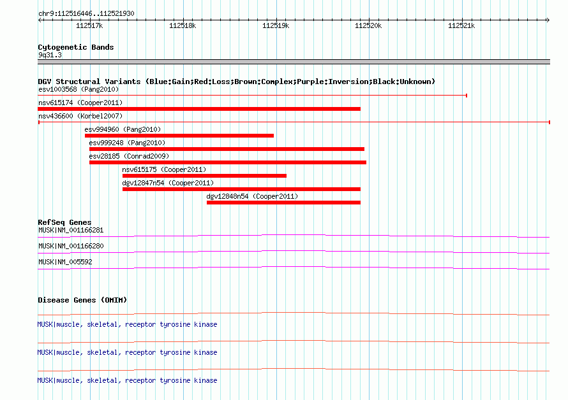The height and width of the screenshot is (400, 568).
Task: Click the MUSK|NM_005592 gene label
Action: [x=65, y=262]
